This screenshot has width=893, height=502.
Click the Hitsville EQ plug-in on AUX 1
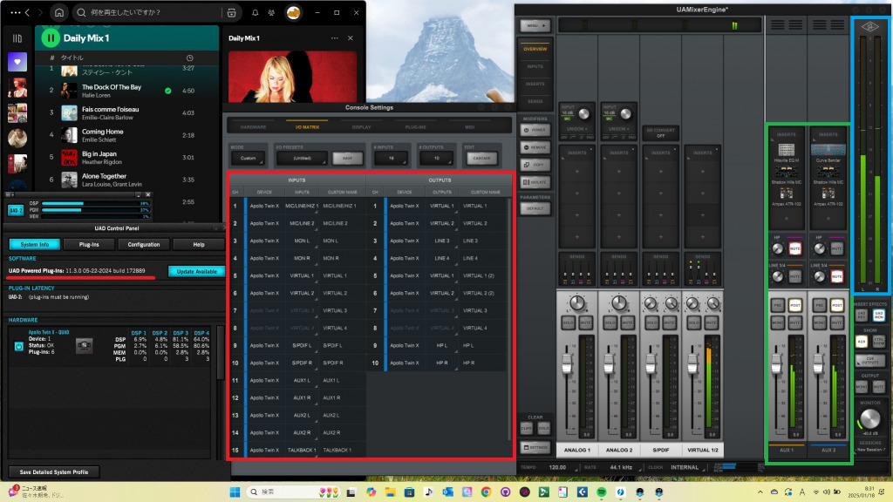tap(787, 151)
